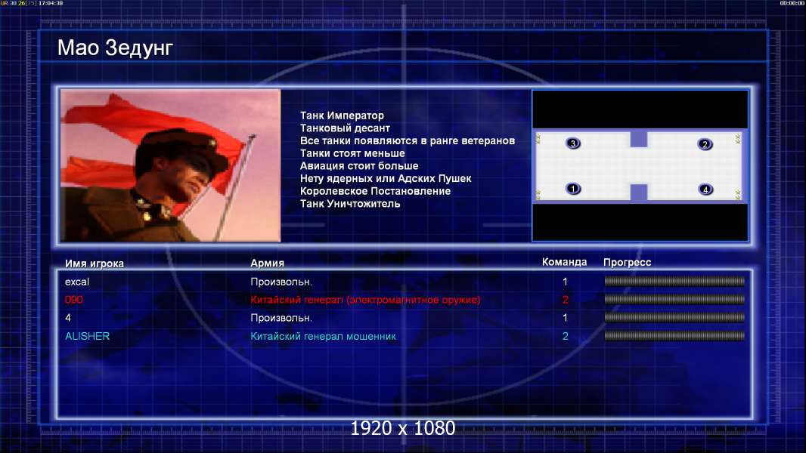
Task: Click the lower blue block on minimap
Action: point(639,192)
